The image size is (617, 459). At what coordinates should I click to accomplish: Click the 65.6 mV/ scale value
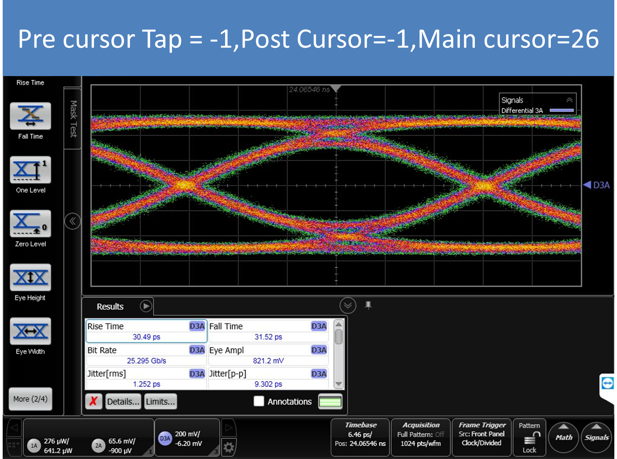pos(122,441)
